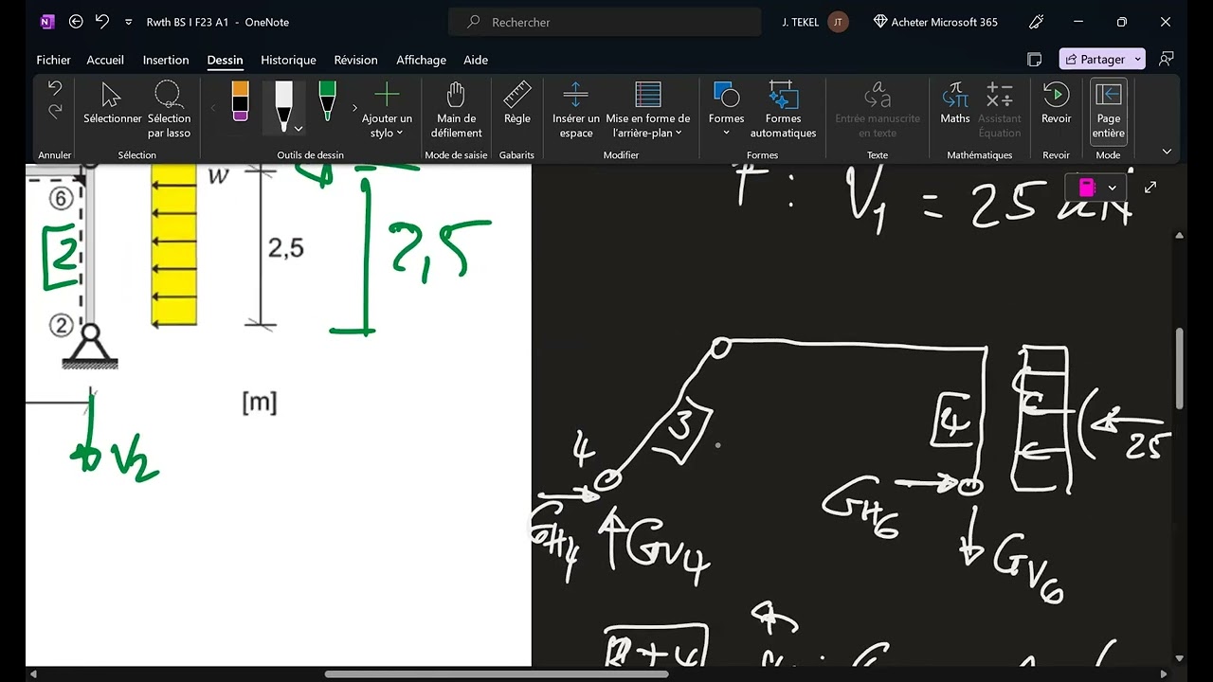The image size is (1213, 682).
Task: Toggle Main de défilement mode
Action: click(456, 111)
